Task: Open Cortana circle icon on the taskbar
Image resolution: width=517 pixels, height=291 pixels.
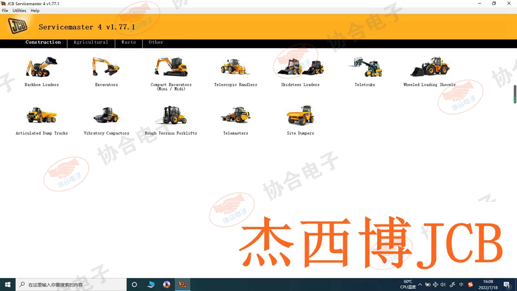Action: [134, 284]
